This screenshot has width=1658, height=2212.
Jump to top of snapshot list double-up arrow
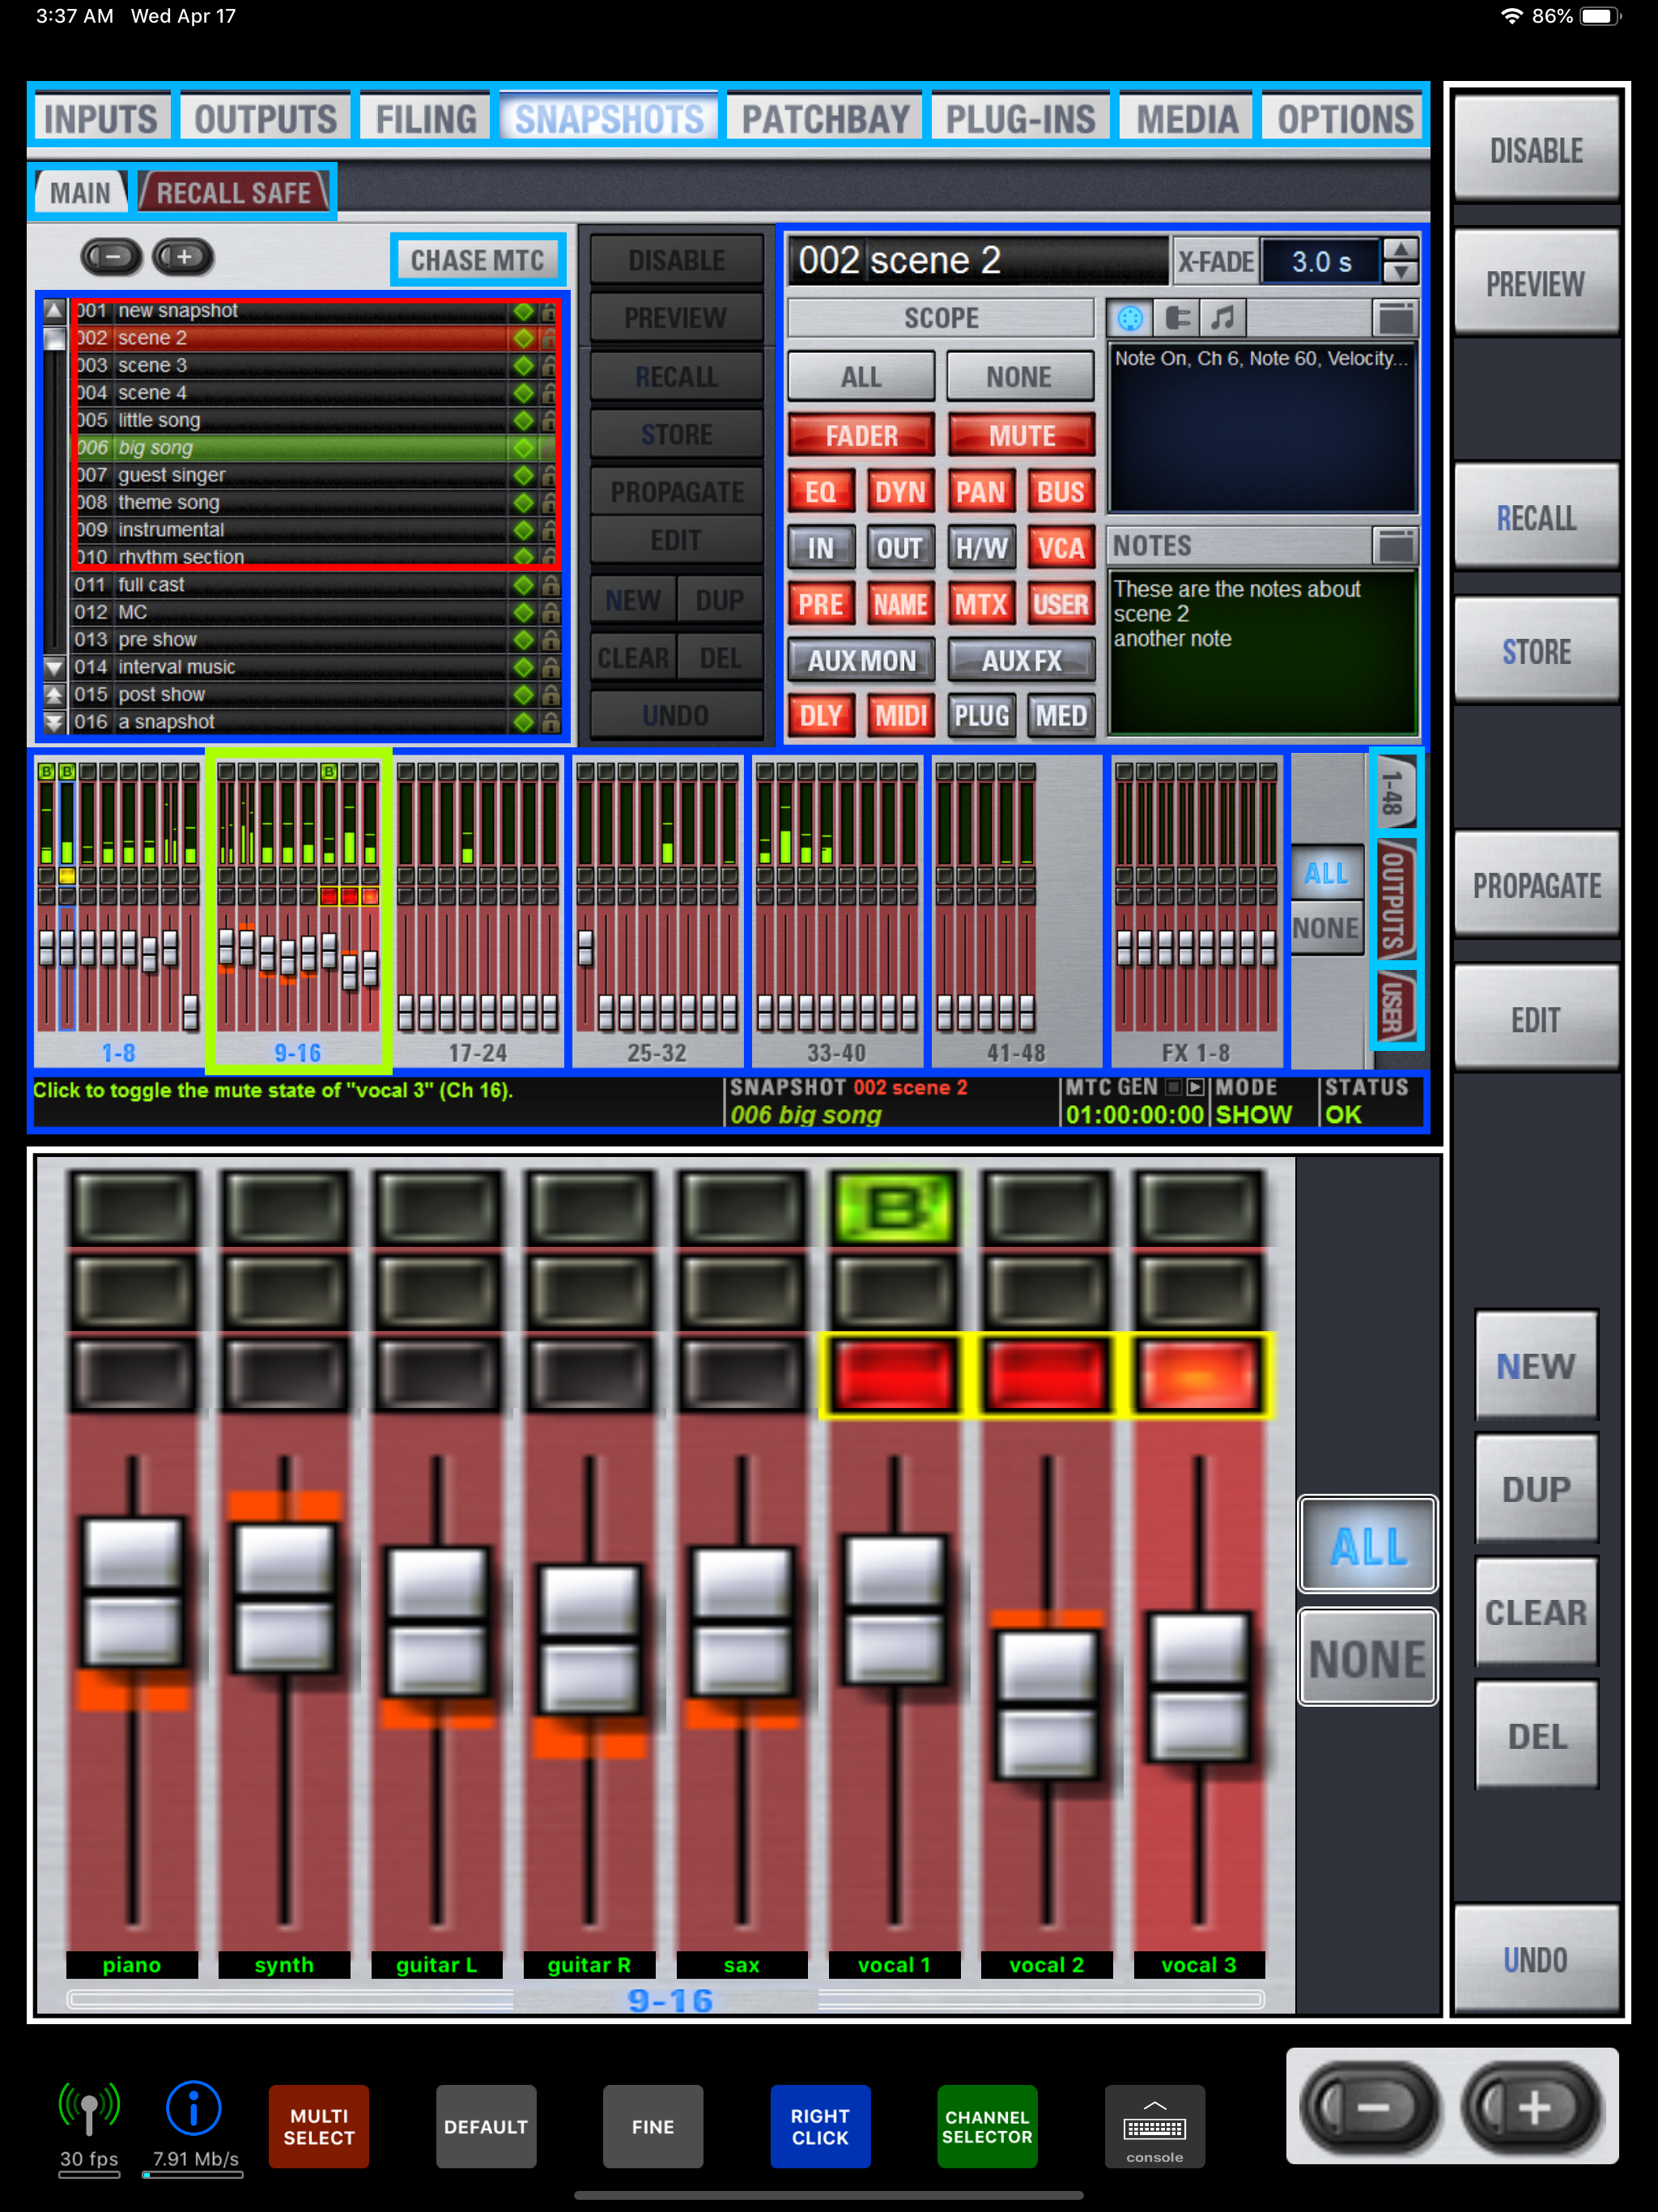[55, 695]
